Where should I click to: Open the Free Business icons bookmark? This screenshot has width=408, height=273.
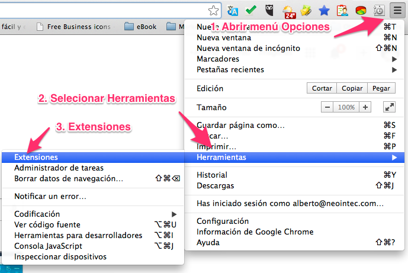click(x=73, y=27)
